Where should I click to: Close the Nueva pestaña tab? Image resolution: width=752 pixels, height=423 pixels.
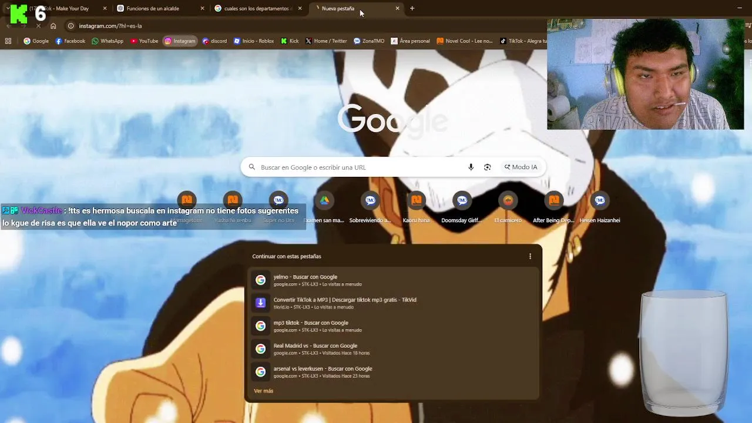[x=398, y=8]
